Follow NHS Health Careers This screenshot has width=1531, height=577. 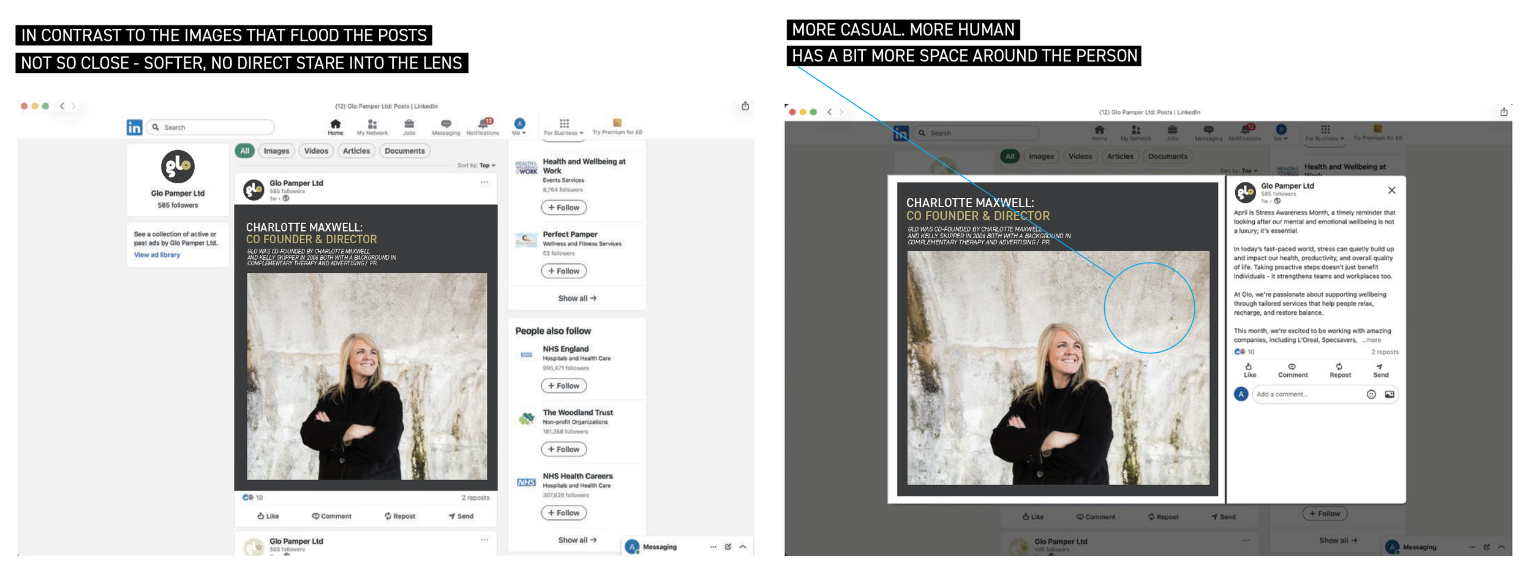563,513
